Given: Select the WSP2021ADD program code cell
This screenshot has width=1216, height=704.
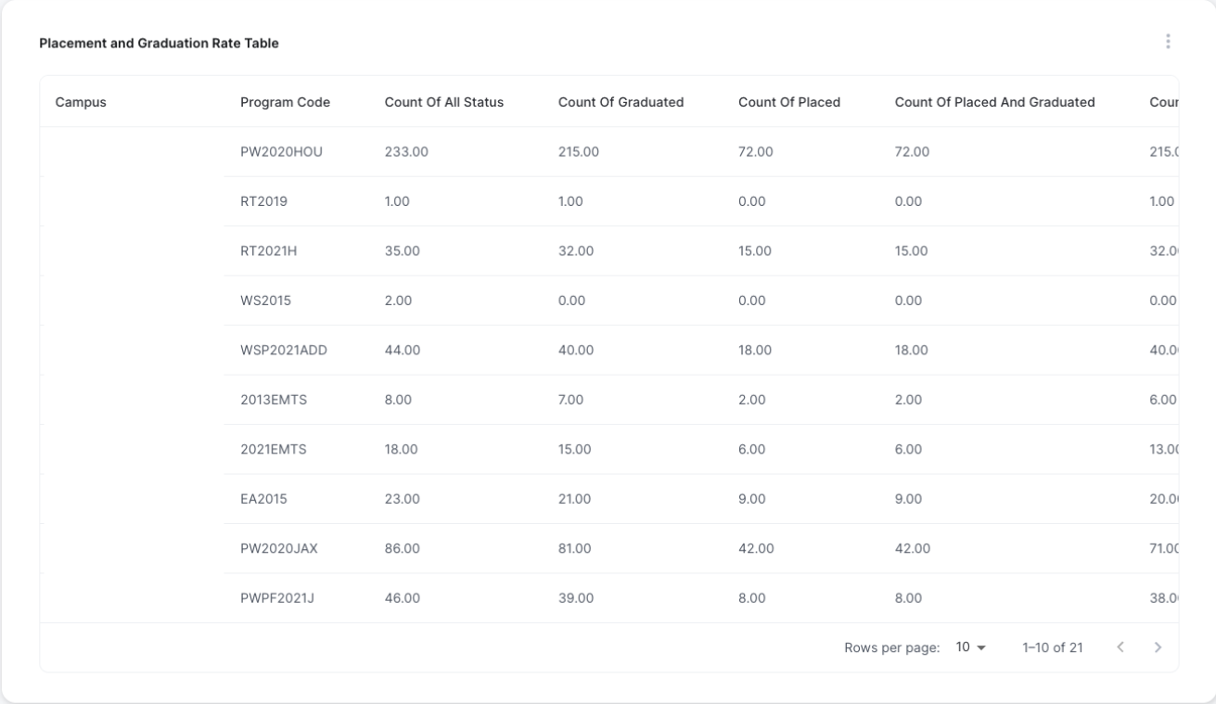Looking at the screenshot, I should pyautogui.click(x=284, y=350).
